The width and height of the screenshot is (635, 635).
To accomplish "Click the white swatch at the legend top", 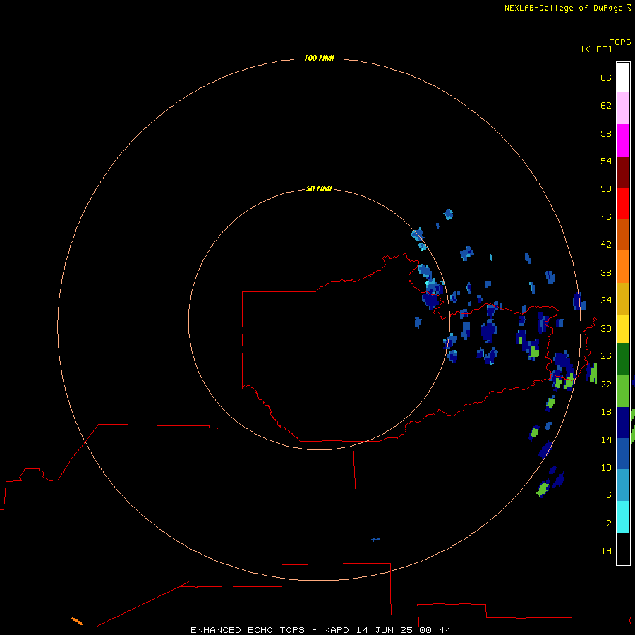I will click(x=623, y=78).
